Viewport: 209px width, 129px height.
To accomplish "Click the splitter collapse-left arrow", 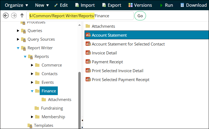I will coord(82,120).
